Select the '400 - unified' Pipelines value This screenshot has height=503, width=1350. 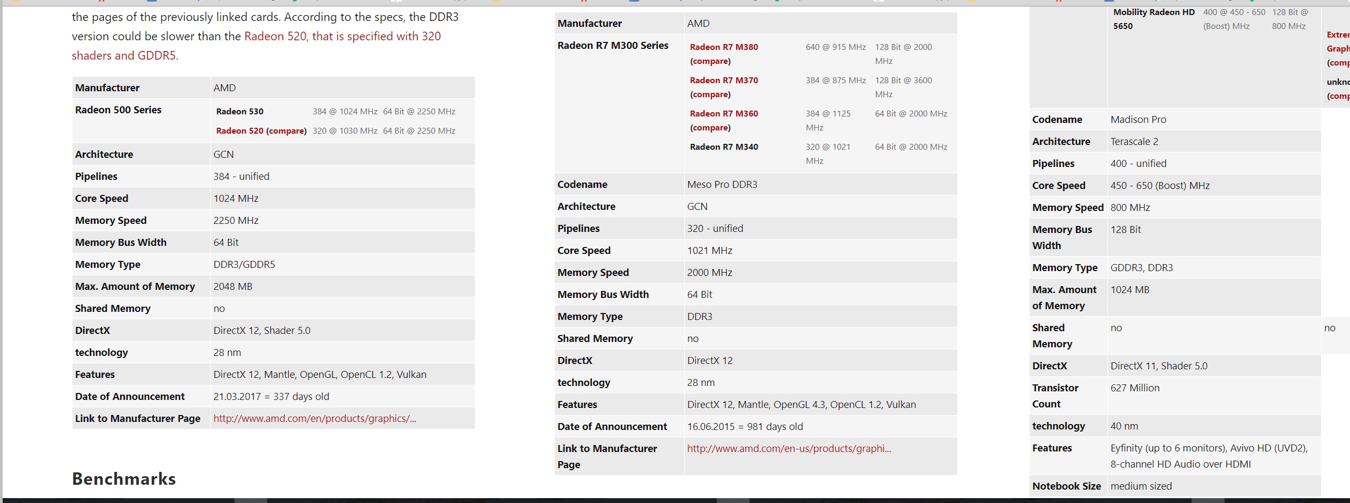click(x=1139, y=164)
